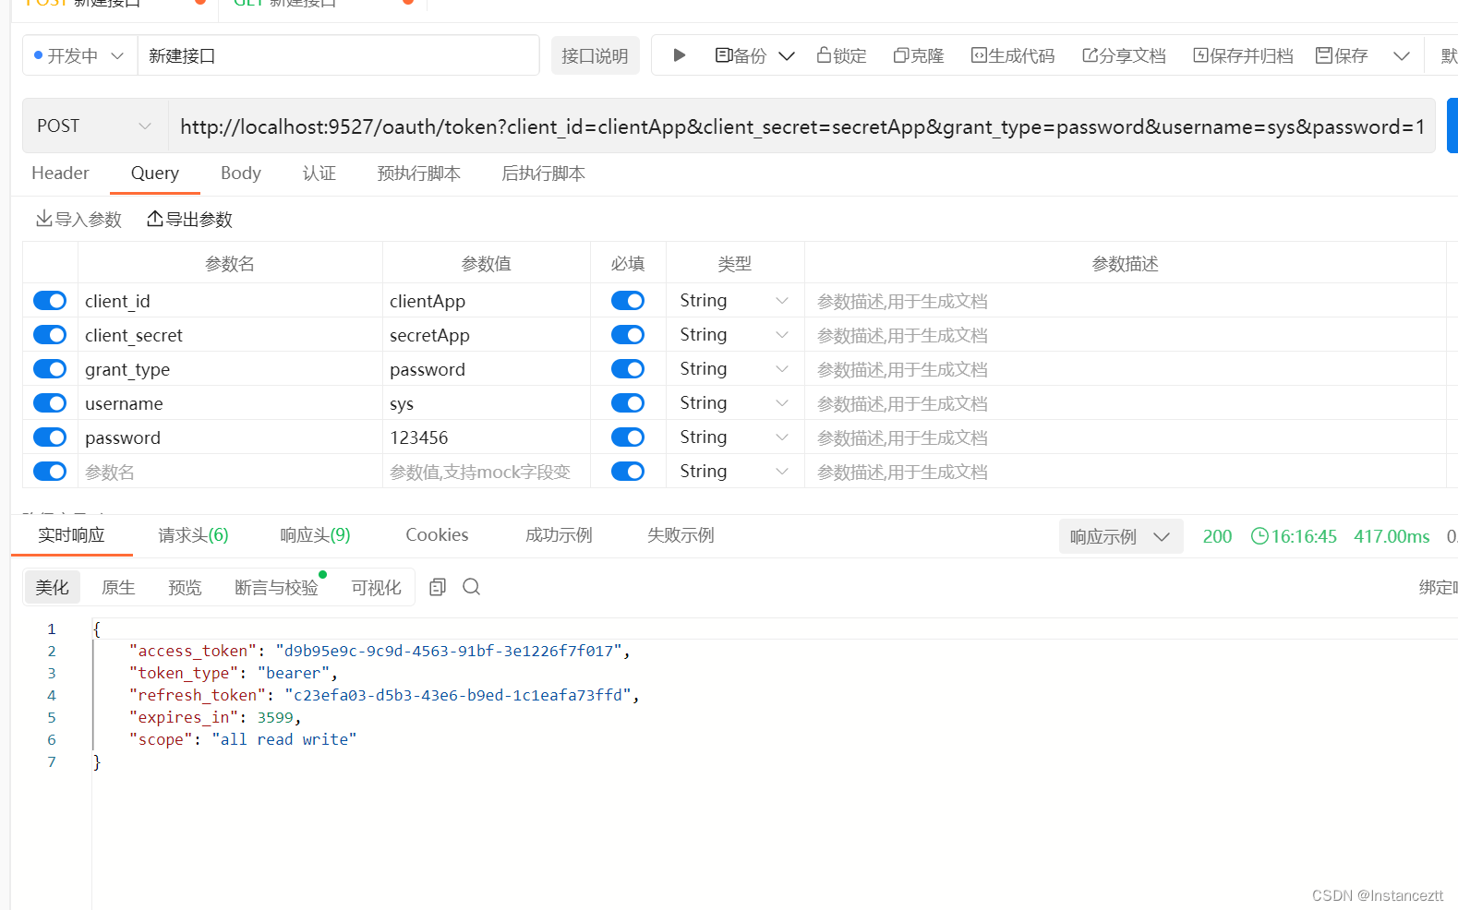Disable the grant_type parameter row switch

pyautogui.click(x=50, y=369)
